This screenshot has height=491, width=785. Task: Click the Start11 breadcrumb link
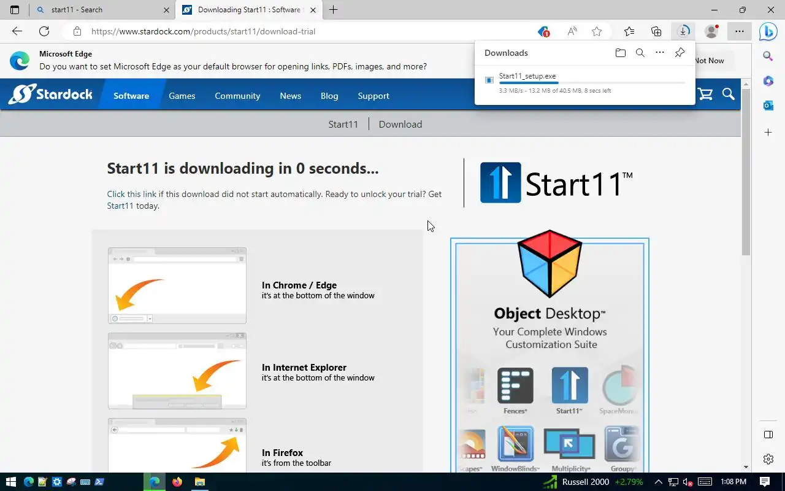point(343,124)
